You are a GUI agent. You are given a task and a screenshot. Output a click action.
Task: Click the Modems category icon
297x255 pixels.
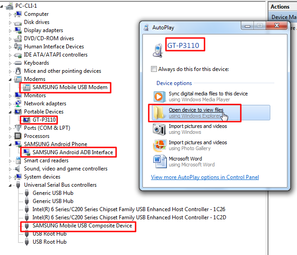pos(19,79)
